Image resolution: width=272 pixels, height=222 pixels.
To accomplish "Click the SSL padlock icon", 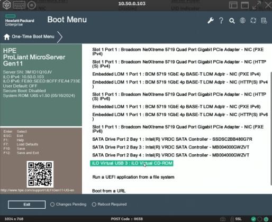I will pyautogui.click(x=232, y=219).
